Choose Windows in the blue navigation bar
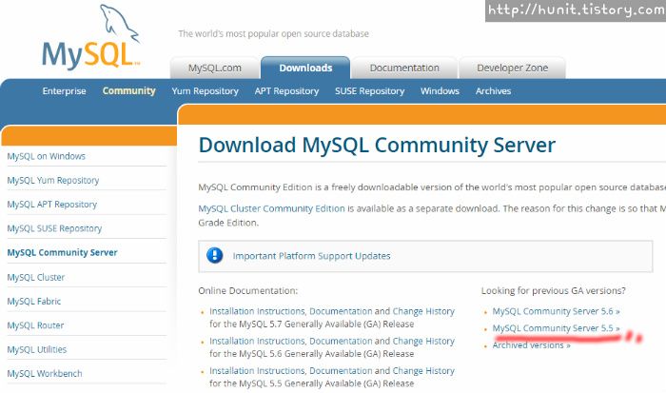The width and height of the screenshot is (666, 393). [440, 91]
